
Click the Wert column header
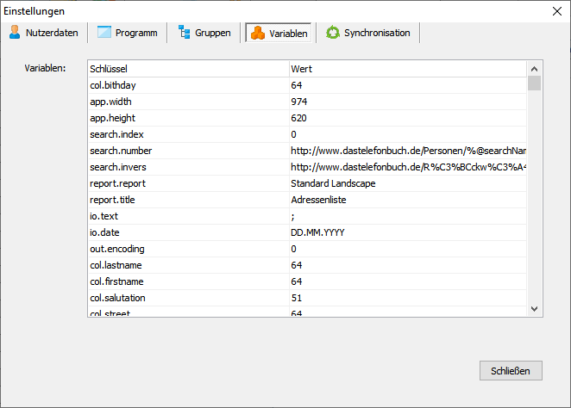405,68
